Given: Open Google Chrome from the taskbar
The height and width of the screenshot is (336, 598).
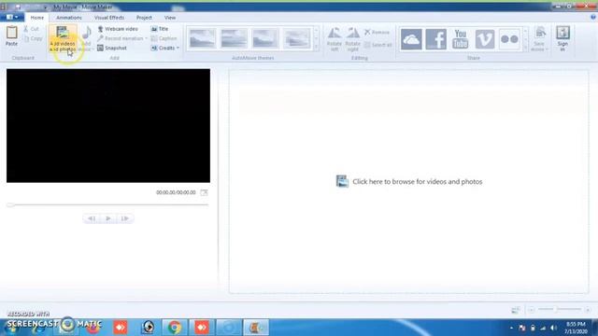Looking at the screenshot, I should [175, 328].
